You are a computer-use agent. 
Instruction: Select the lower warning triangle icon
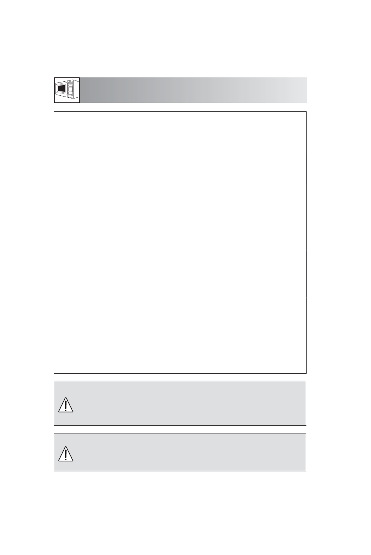point(66,453)
